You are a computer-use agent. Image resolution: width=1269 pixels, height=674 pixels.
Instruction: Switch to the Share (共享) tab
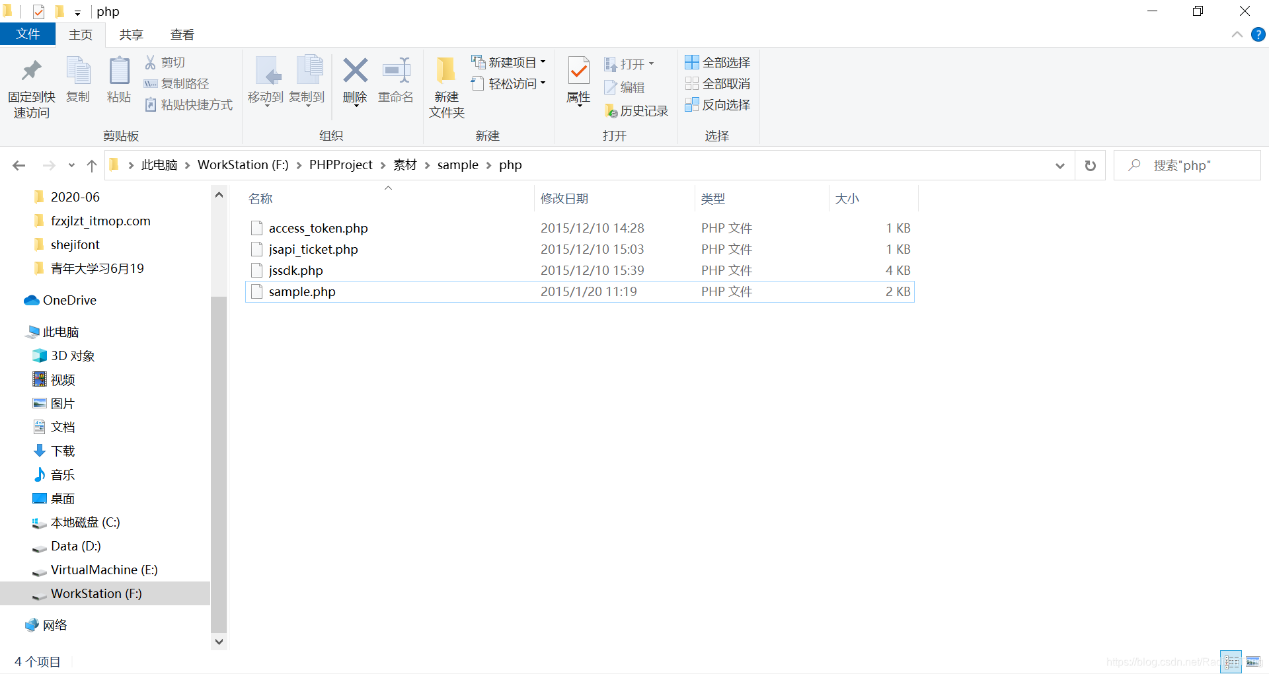(131, 35)
